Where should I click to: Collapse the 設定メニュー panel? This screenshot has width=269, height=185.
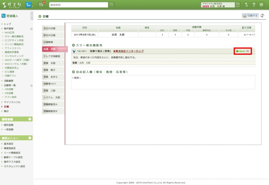coord(30,138)
